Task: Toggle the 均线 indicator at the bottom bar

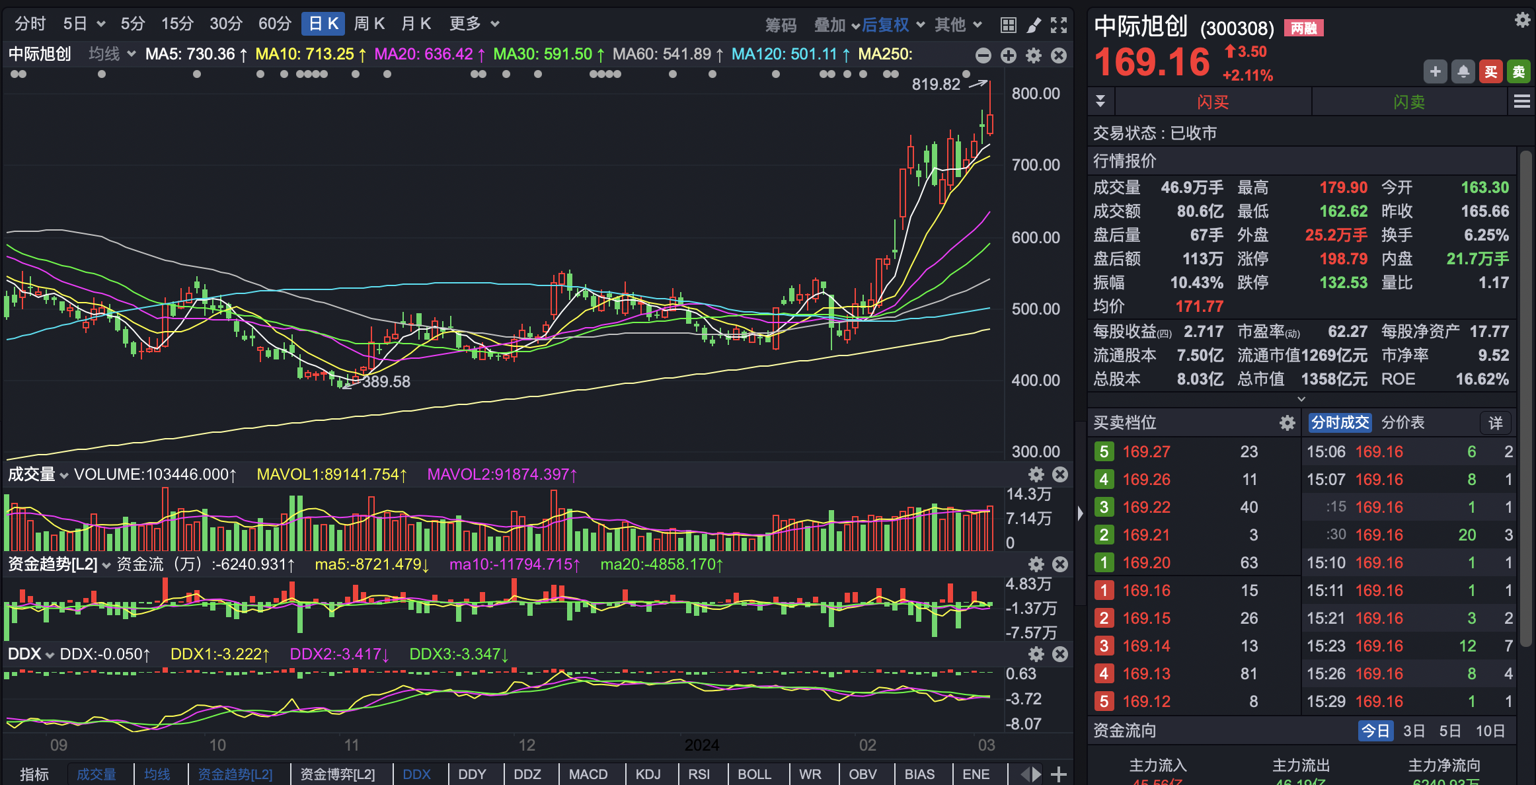Action: 157,774
